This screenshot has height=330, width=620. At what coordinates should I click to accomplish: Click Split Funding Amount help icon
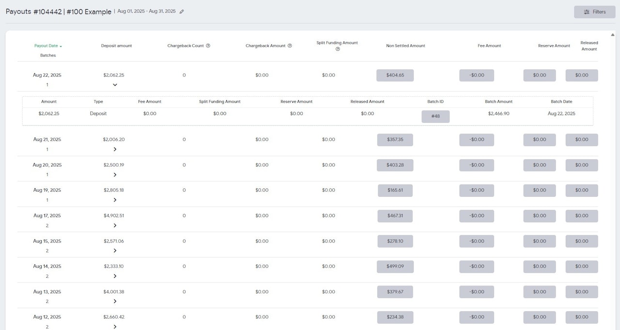pos(337,49)
